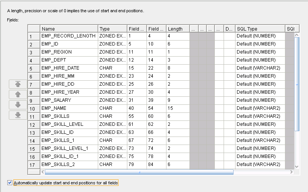Click the horizontal scrollbar right arrow
Viewport: 308px width, 192px height.
point(290,172)
